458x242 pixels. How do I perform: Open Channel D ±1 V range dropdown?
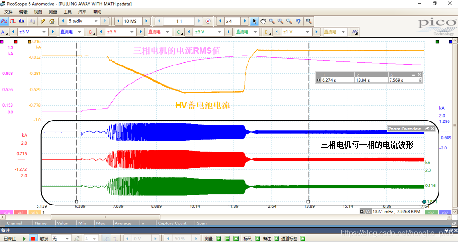pyautogui.click(x=296, y=32)
